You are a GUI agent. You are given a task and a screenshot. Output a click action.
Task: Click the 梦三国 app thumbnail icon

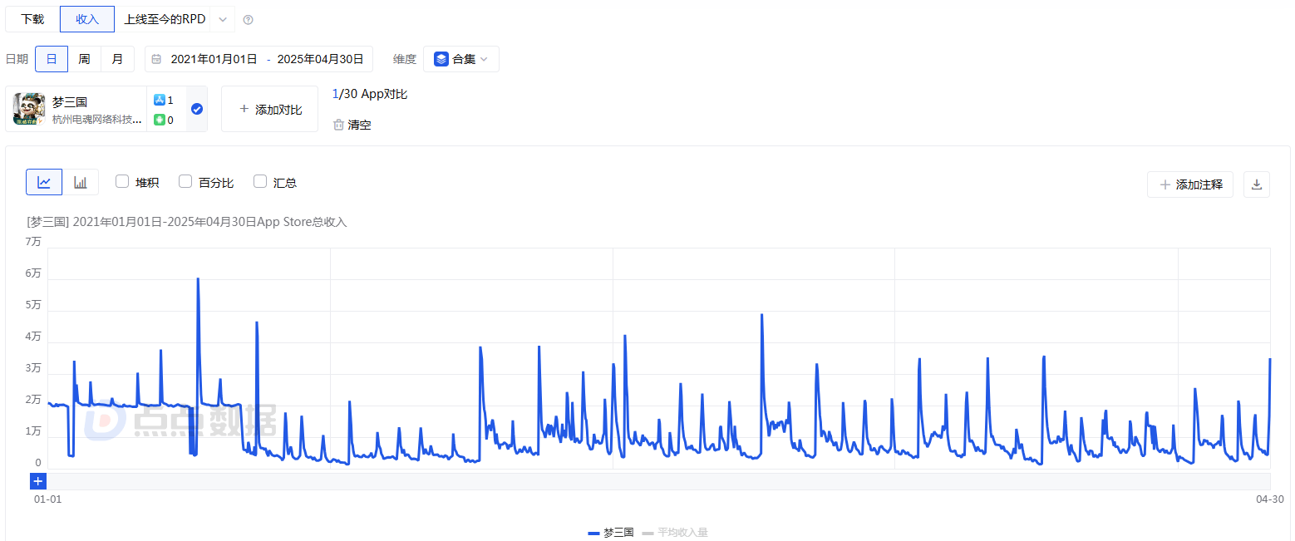tap(30, 109)
